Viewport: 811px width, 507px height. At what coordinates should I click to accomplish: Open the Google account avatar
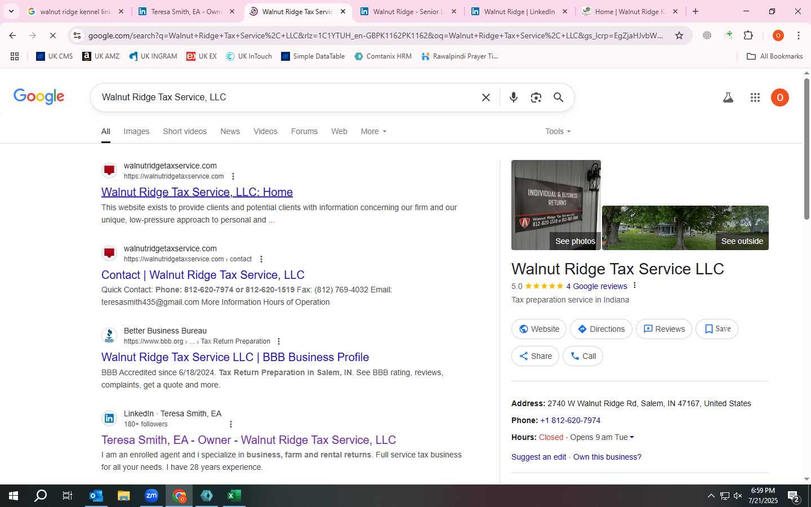(780, 97)
